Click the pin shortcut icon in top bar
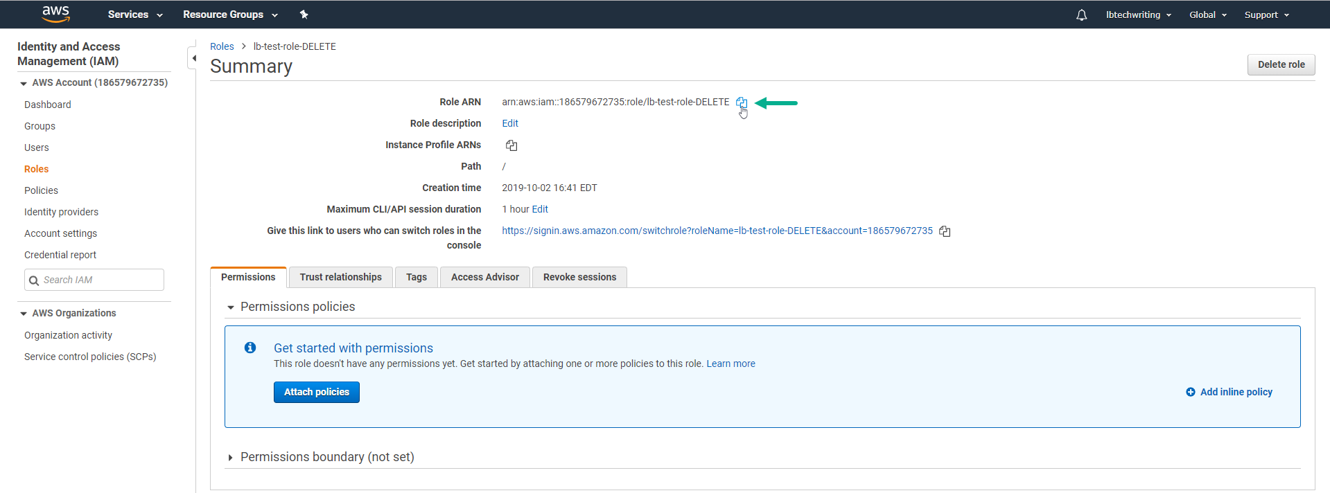Screen dimensions: 1330x493 tap(304, 15)
